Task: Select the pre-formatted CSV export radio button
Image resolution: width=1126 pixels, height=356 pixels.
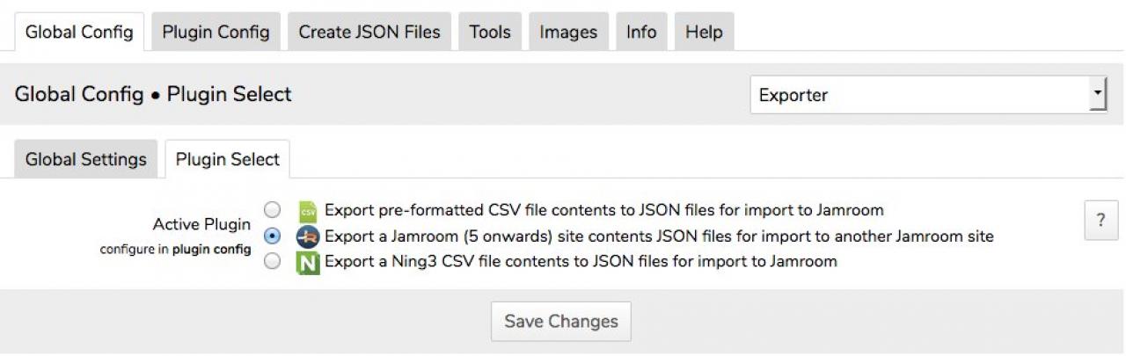Action: click(273, 211)
